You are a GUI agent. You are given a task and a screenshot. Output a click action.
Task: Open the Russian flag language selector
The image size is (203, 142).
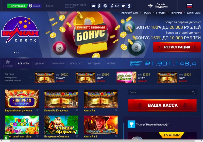coord(189,6)
